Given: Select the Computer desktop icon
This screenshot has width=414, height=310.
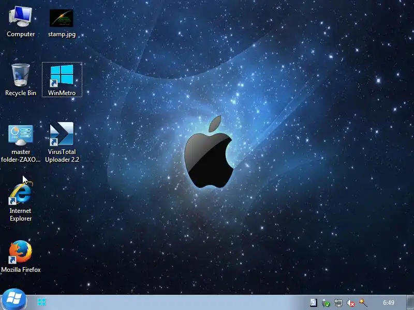Looking at the screenshot, I should [x=21, y=17].
